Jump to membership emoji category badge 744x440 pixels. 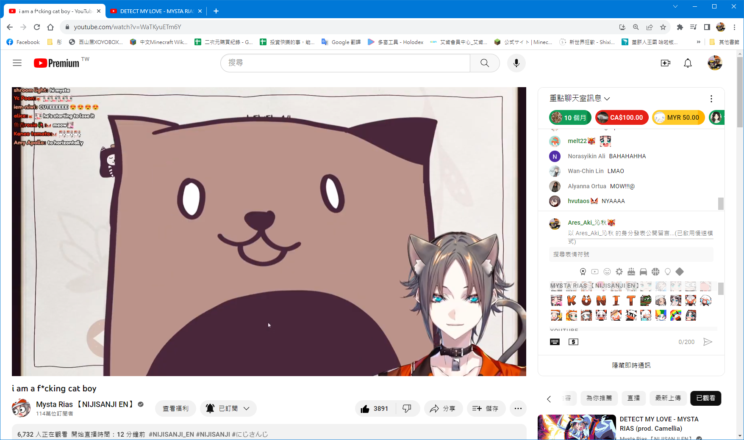coord(583,272)
